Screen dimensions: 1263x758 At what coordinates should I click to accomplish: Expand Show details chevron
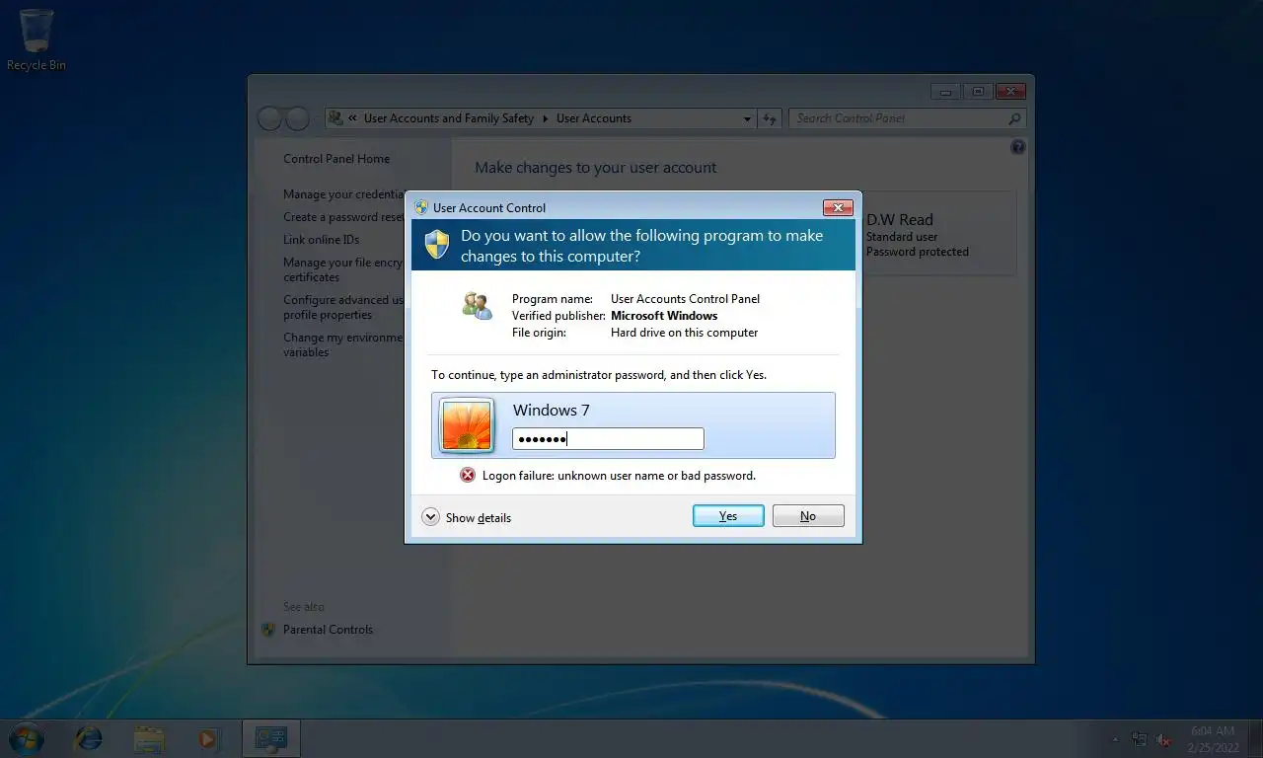[x=430, y=517]
